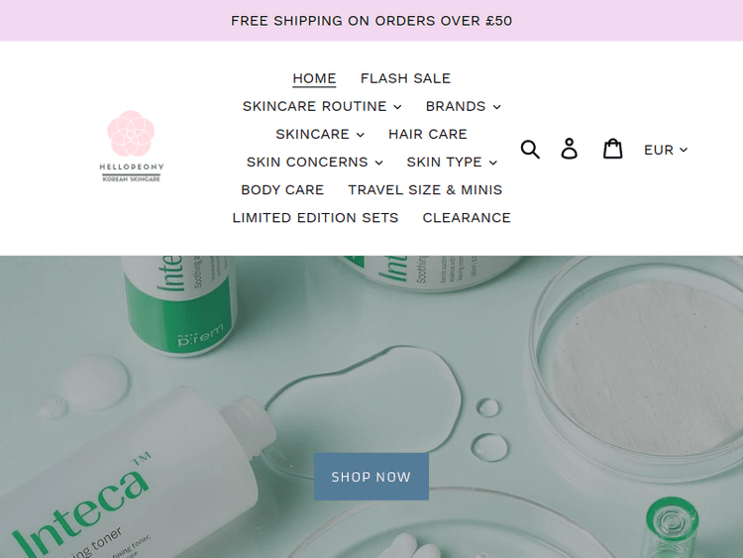Open the shopping bag cart icon
743x558 pixels.
pyautogui.click(x=612, y=149)
